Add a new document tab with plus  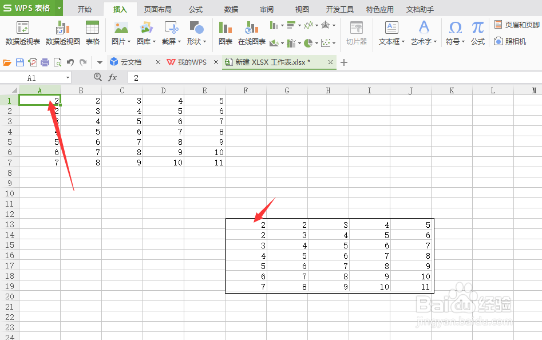343,62
